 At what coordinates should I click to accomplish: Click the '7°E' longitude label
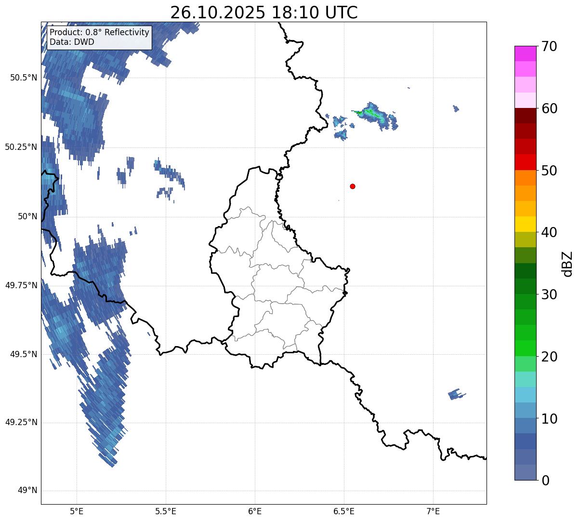point(433,511)
